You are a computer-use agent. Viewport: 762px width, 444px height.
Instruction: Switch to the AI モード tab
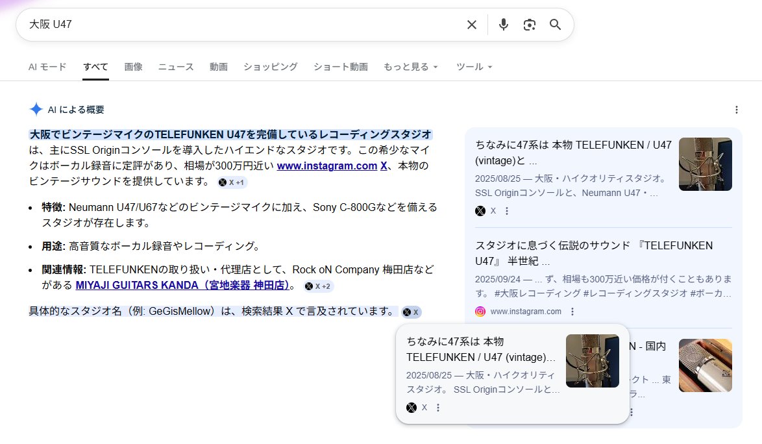(x=47, y=67)
